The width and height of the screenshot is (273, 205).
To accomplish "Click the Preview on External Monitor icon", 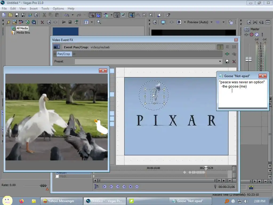I will (x=163, y=22).
